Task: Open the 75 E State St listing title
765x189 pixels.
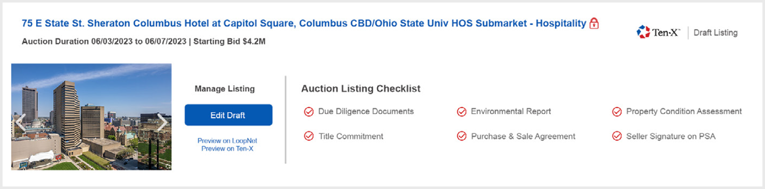Action: (304, 23)
